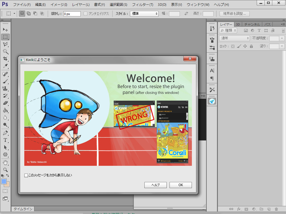Swap foreground and background colors
286x214 pixels.
pyautogui.click(x=8, y=176)
